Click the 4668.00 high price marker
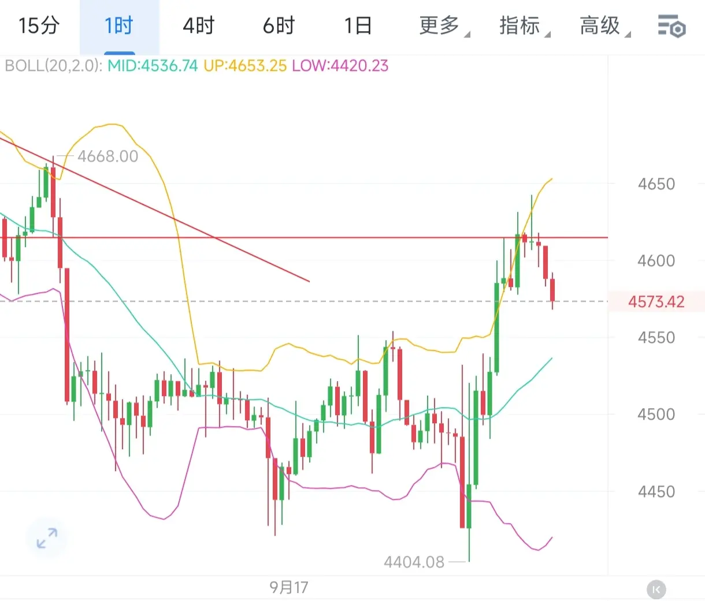The width and height of the screenshot is (705, 601). pyautogui.click(x=108, y=156)
